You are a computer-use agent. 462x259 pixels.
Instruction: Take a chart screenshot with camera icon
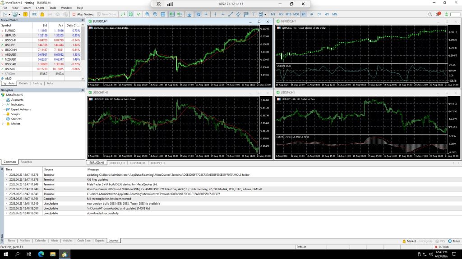189,14
